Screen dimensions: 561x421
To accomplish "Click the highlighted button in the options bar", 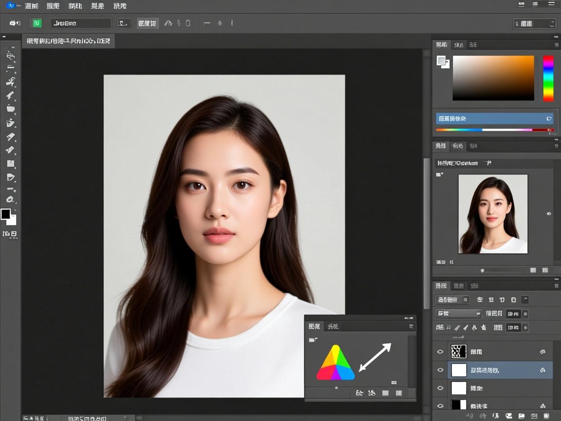I will pos(147,23).
